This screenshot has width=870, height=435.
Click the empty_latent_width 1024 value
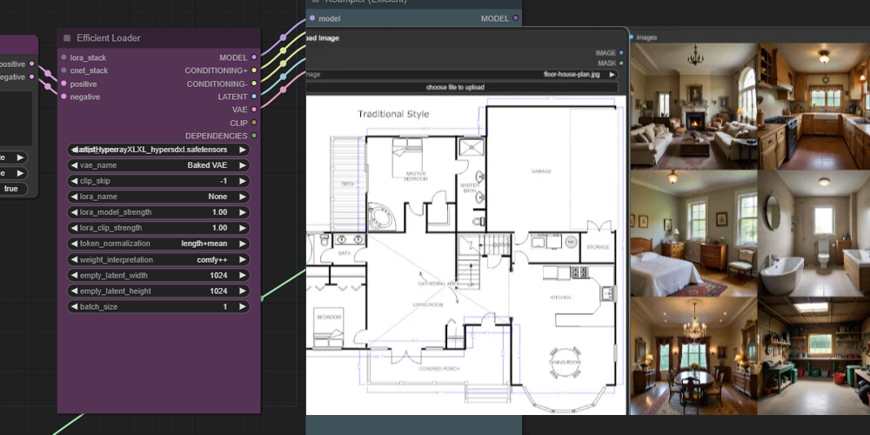click(x=218, y=275)
